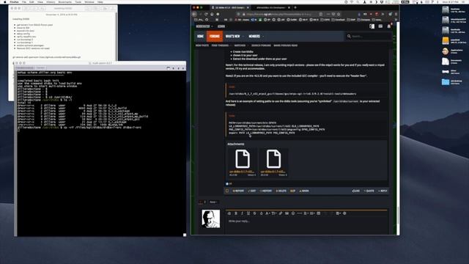Click into the forum search field
The width and height of the screenshot is (469, 264).
[369, 36]
